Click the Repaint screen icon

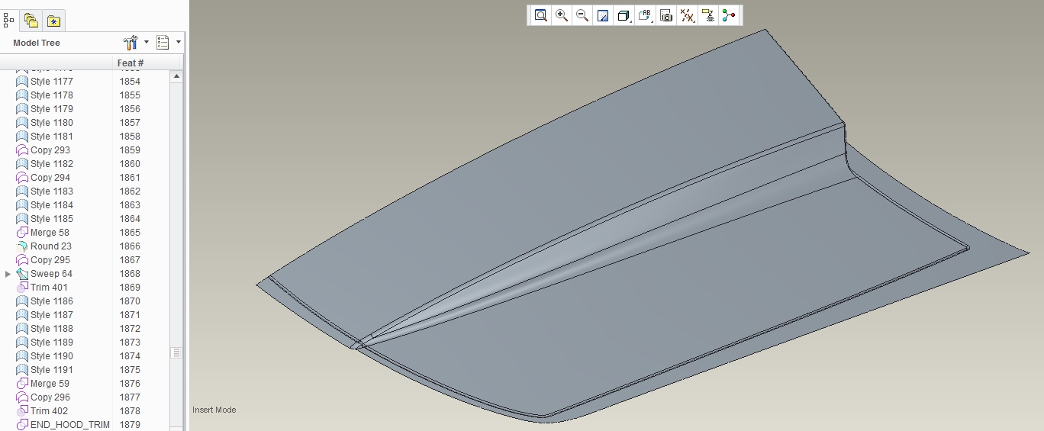(x=603, y=15)
